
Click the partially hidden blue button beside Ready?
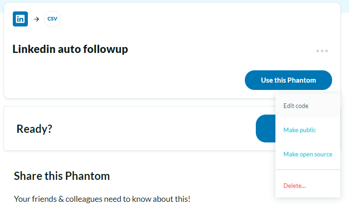(x=265, y=129)
